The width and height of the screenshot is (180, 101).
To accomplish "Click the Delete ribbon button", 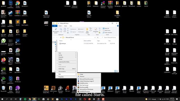I will click(81, 29).
